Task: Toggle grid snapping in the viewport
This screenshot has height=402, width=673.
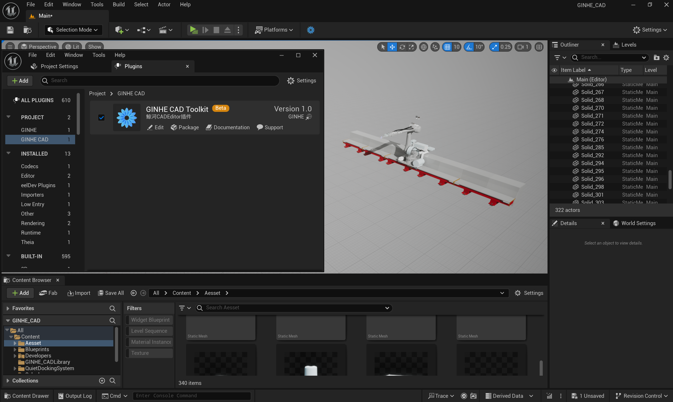Action: click(447, 47)
